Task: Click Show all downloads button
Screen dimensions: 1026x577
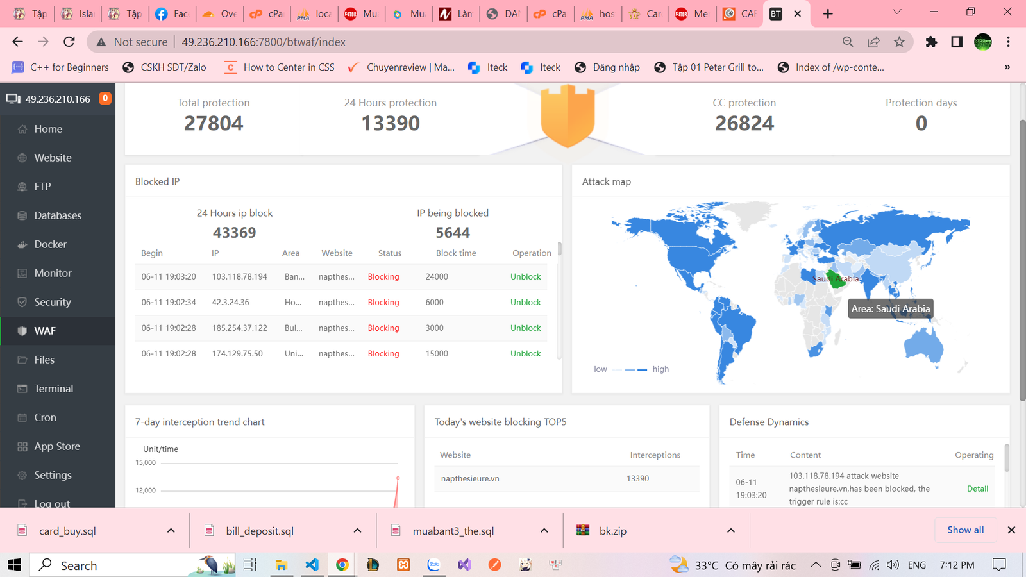Action: (965, 530)
